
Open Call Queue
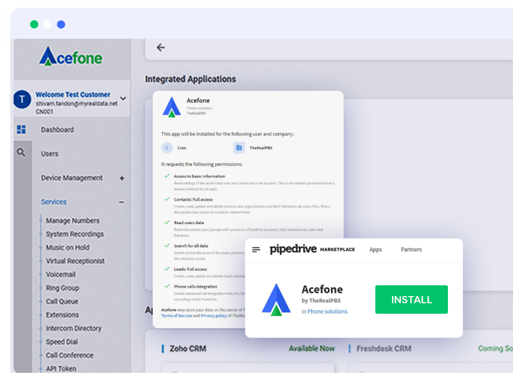tap(62, 301)
